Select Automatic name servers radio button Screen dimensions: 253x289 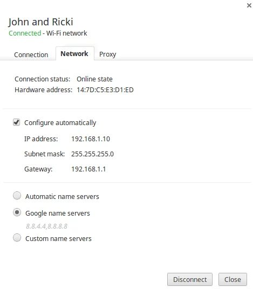click(17, 196)
